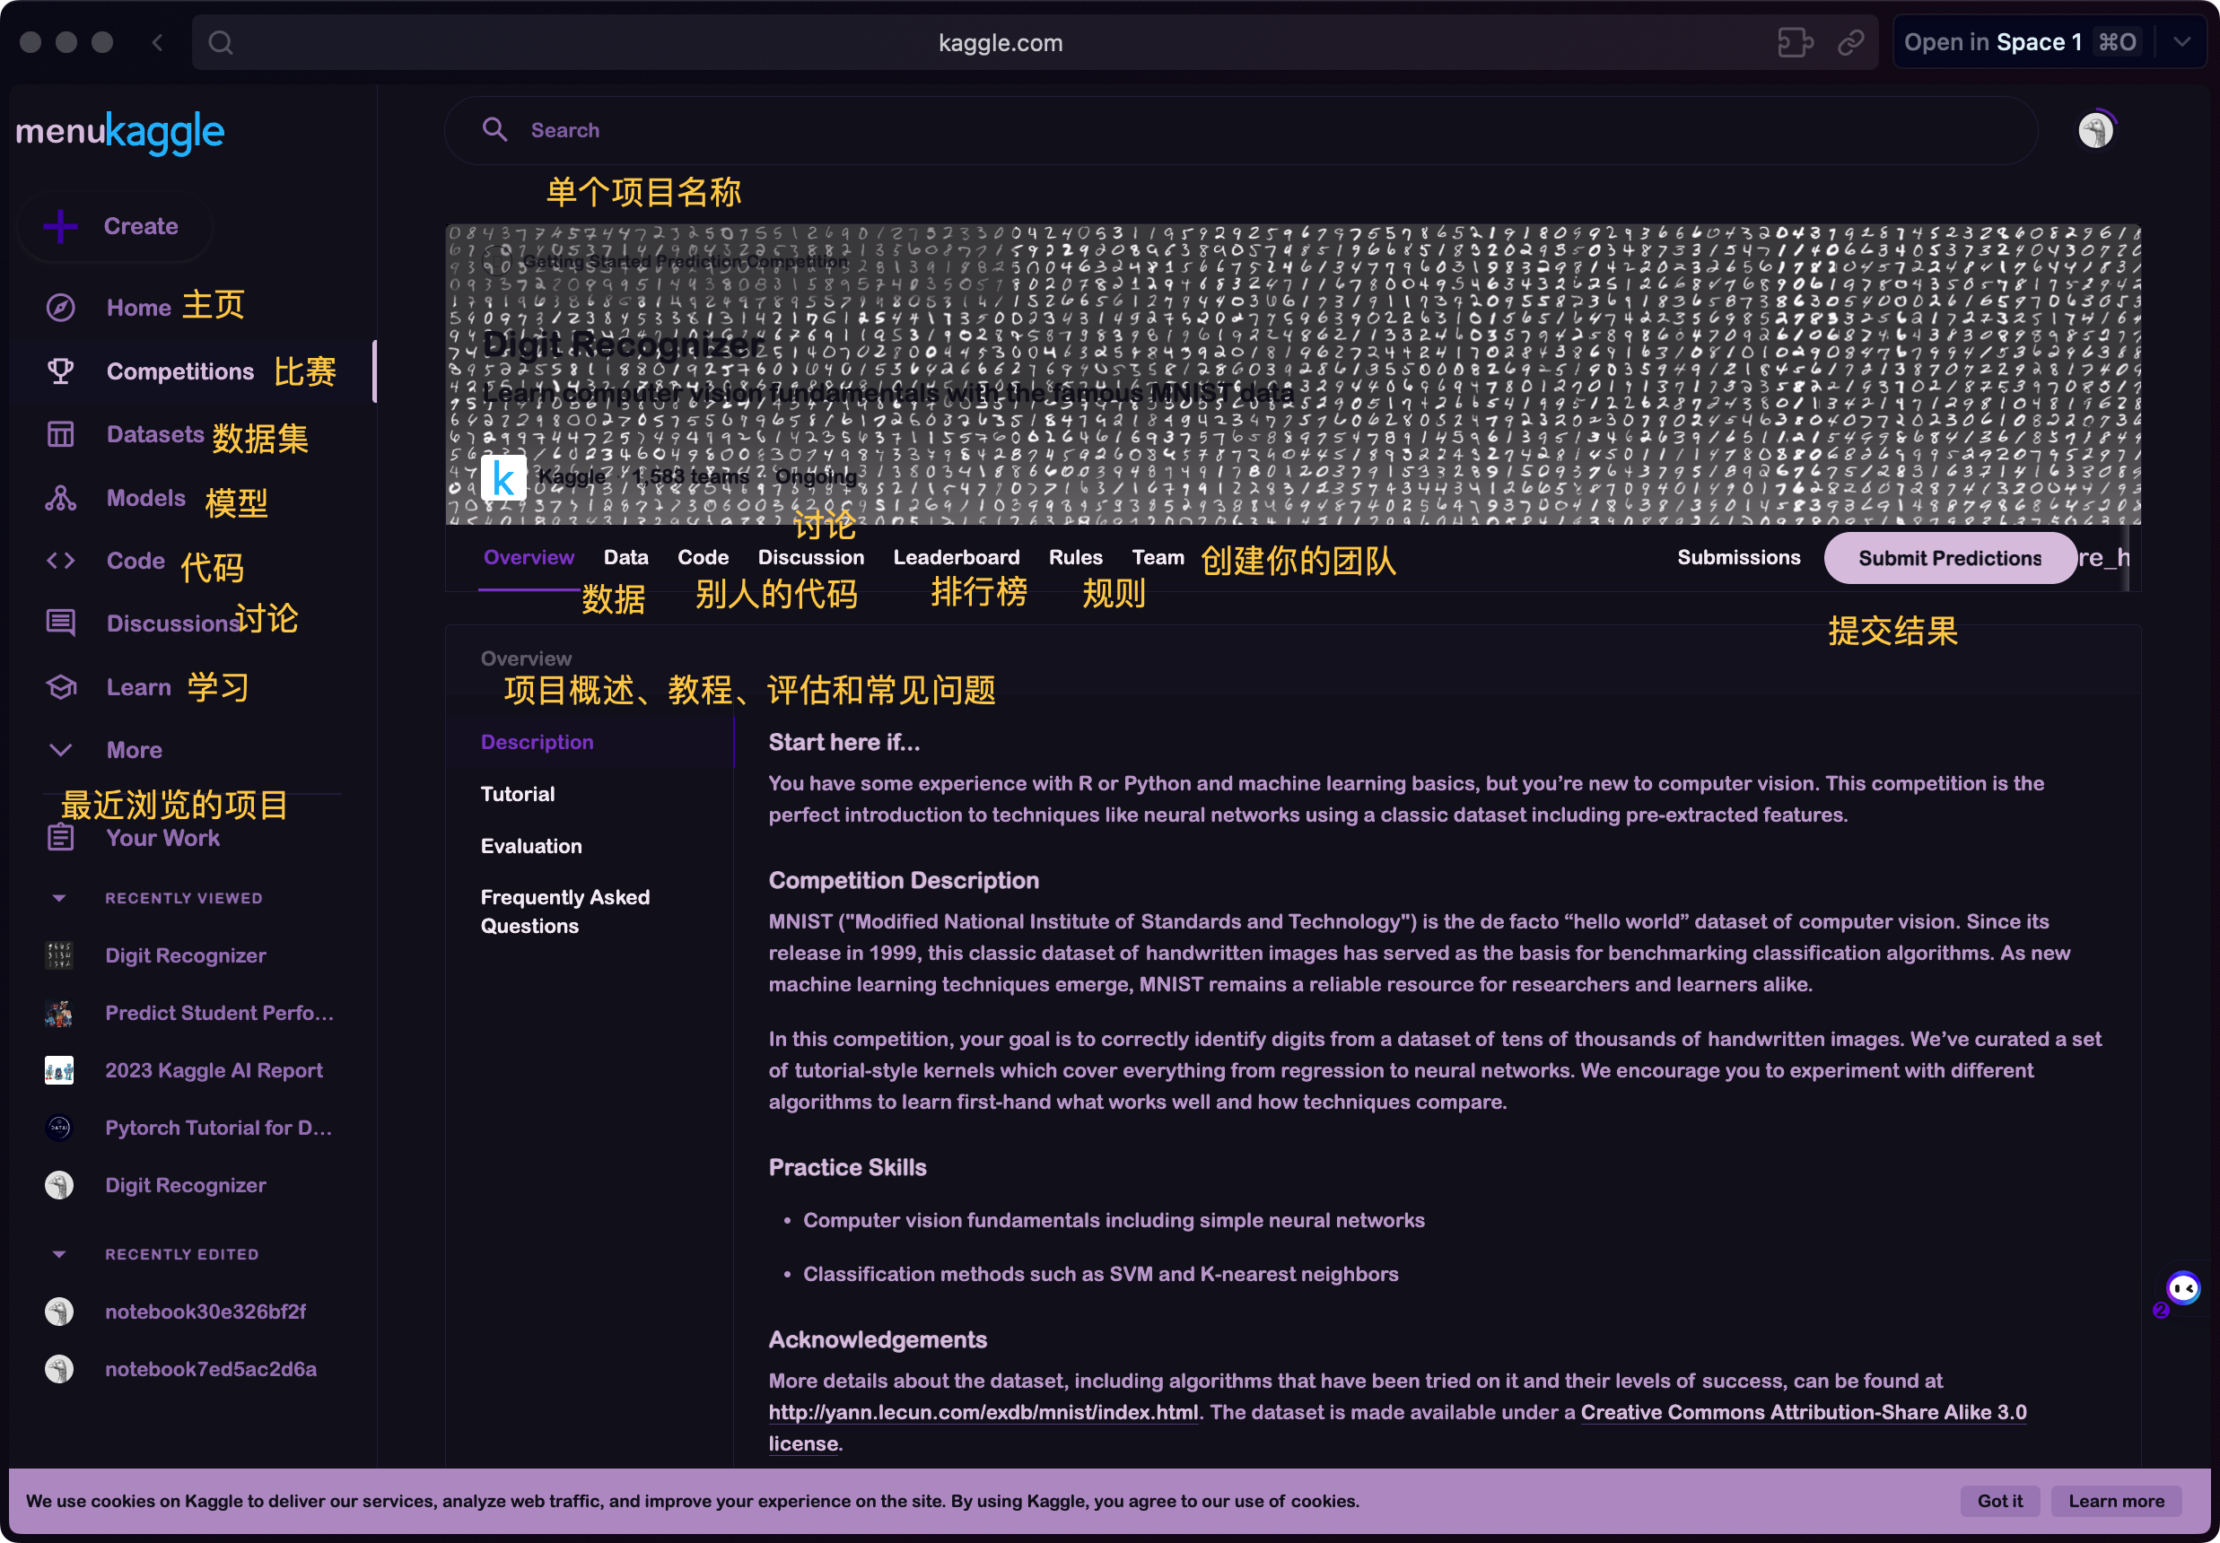Open the yann.lecun.com MNIST link
2220x1543 pixels.
click(983, 1413)
